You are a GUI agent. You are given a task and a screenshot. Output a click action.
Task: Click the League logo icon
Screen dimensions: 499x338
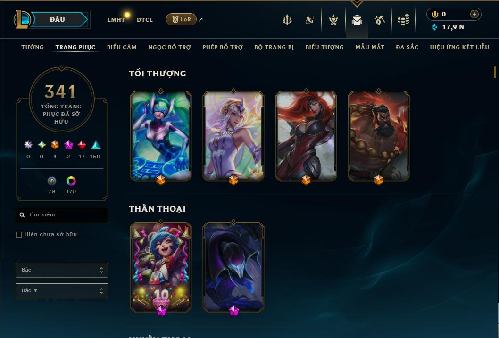[x=22, y=19]
